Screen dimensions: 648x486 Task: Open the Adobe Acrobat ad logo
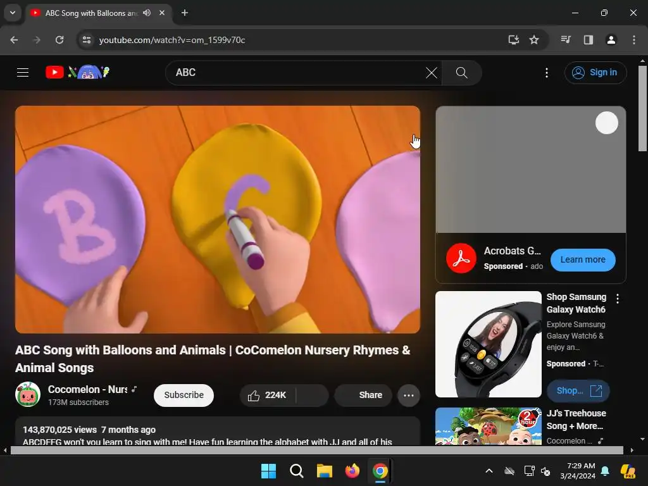[461, 259]
